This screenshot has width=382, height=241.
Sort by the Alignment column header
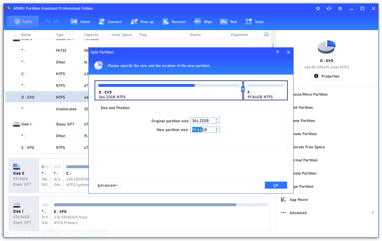[x=239, y=35]
